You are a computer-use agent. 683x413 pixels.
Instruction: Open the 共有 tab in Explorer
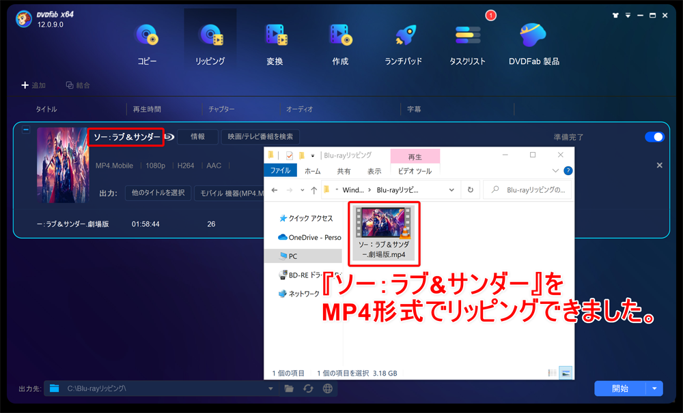pyautogui.click(x=344, y=171)
